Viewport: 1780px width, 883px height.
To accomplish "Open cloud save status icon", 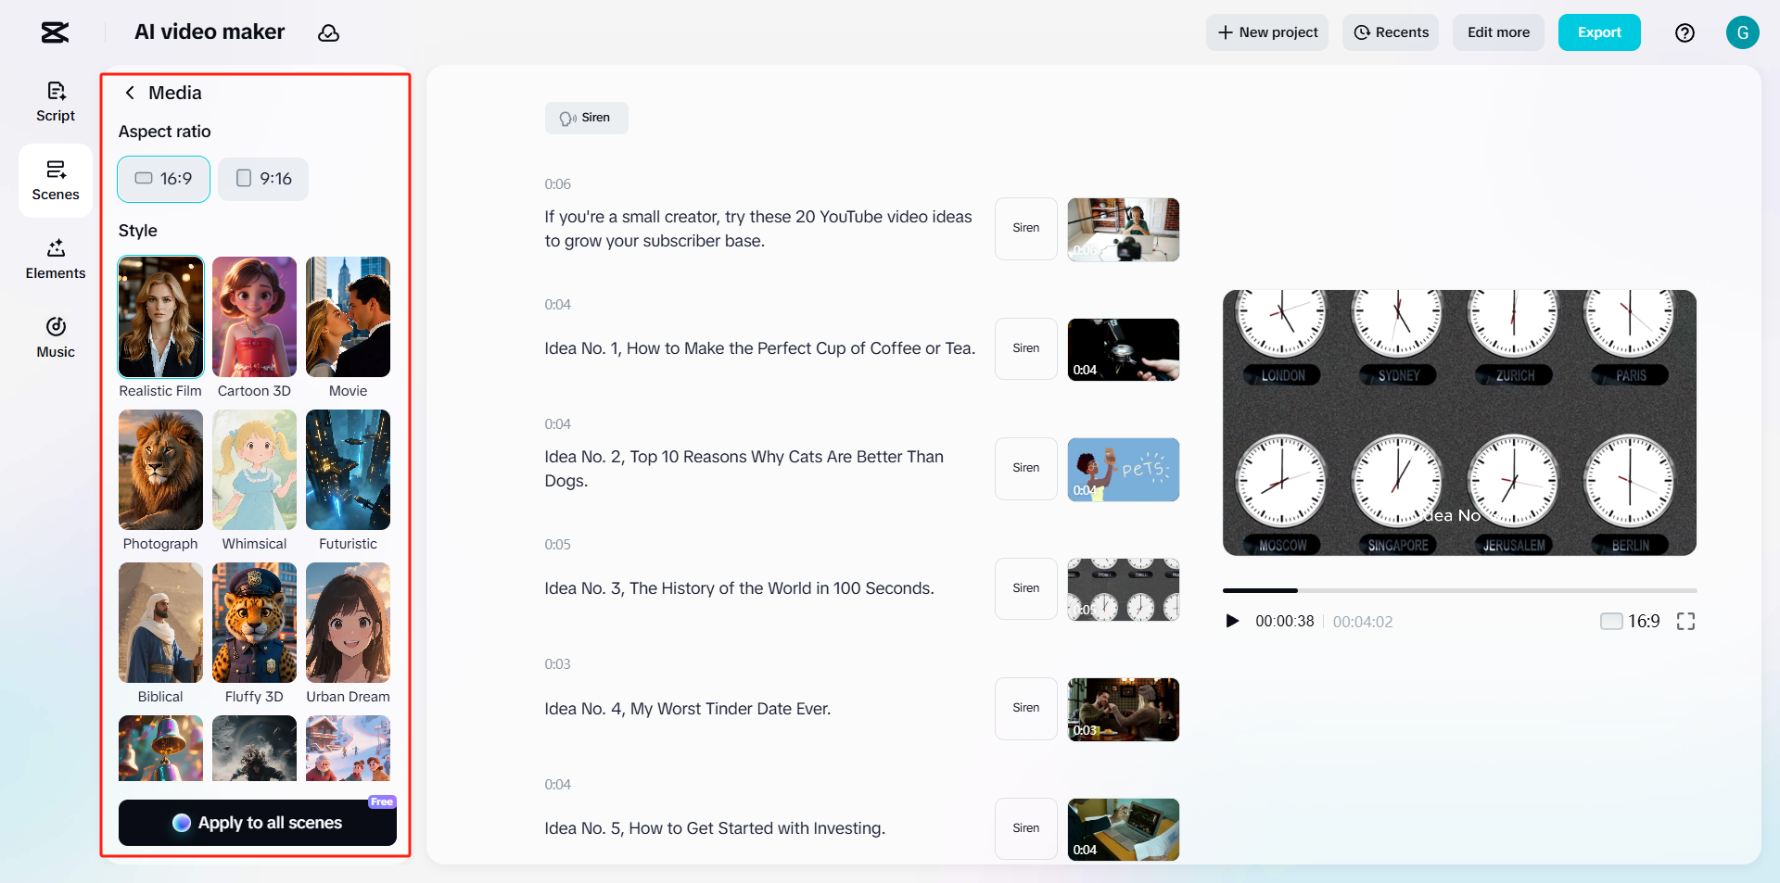I will (x=328, y=33).
